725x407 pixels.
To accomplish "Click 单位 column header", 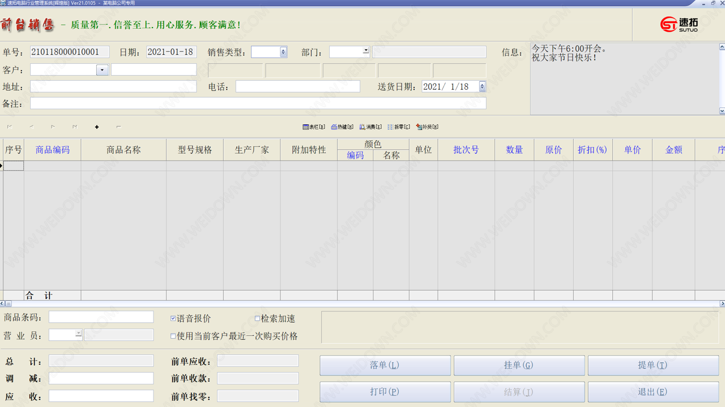I will pyautogui.click(x=423, y=150).
